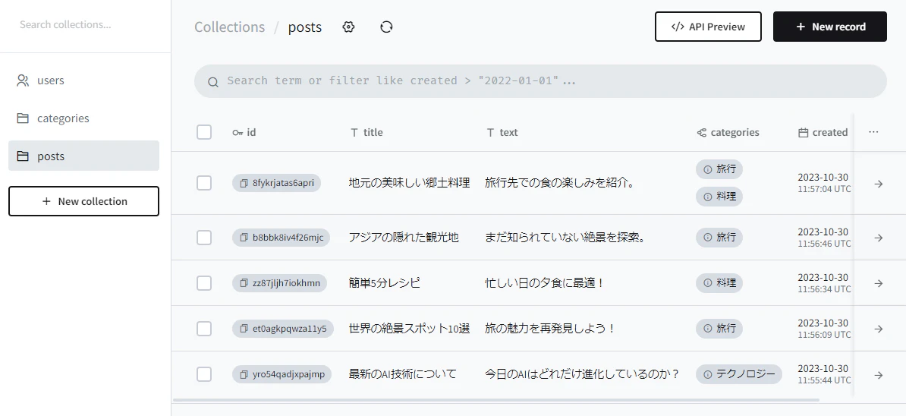This screenshot has width=906, height=416.
Task: Check the row for 最新のAI技術について
Action: [204, 374]
